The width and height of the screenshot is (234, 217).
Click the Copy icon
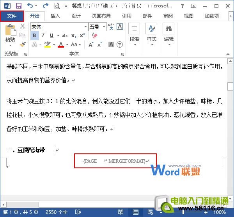pos(23,36)
